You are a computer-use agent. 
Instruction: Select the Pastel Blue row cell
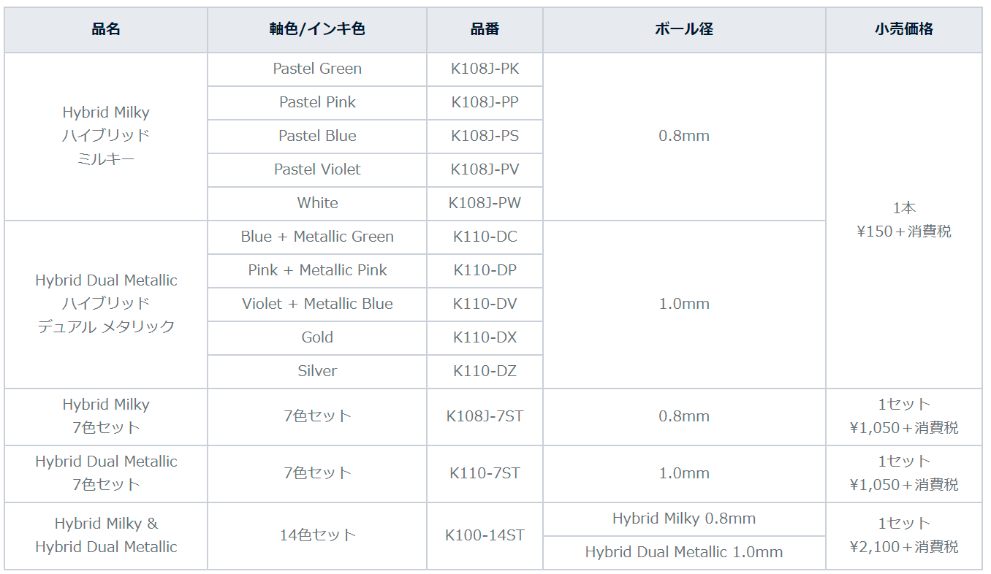pos(317,137)
